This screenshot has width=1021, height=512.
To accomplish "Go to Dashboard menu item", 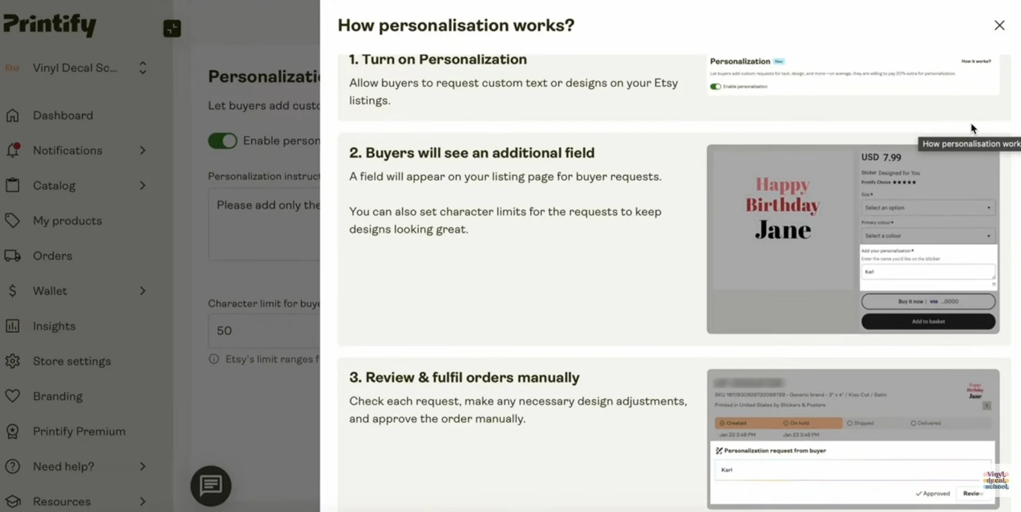I will pyautogui.click(x=63, y=115).
